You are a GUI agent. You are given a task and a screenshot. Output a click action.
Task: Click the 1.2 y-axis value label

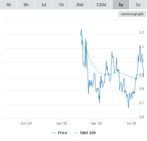[141, 32]
